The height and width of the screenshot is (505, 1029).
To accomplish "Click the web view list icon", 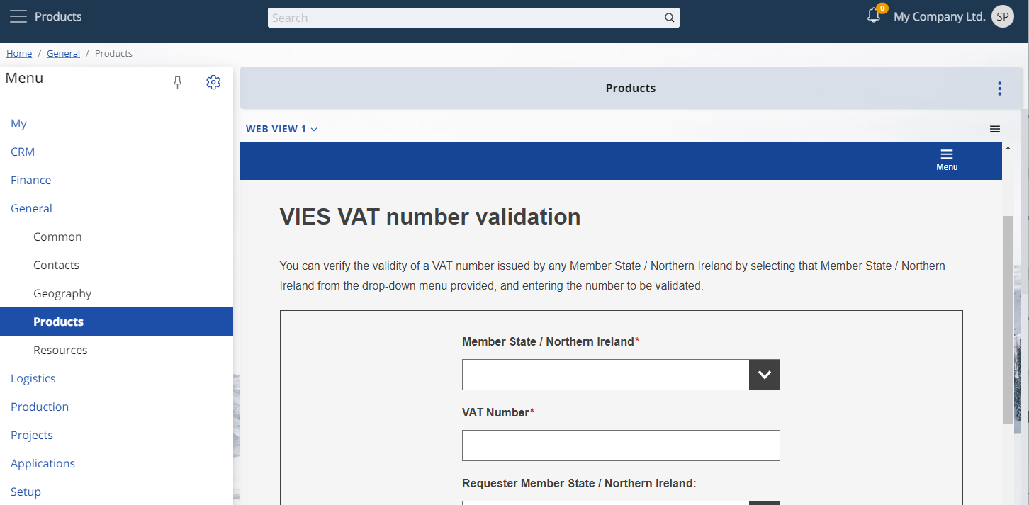I will 995,129.
